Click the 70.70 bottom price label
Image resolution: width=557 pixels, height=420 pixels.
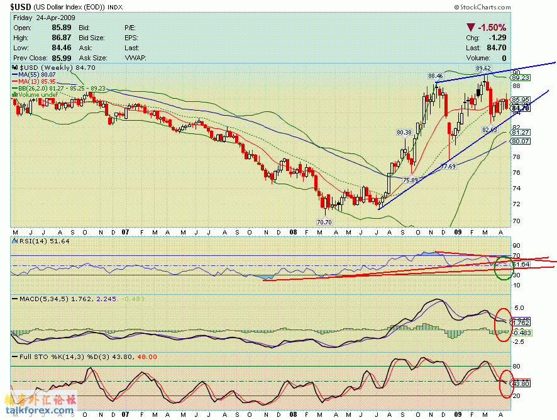coord(324,222)
